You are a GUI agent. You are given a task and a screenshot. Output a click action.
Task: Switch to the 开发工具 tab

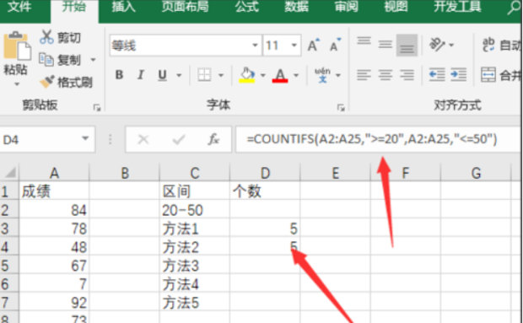pos(457,7)
